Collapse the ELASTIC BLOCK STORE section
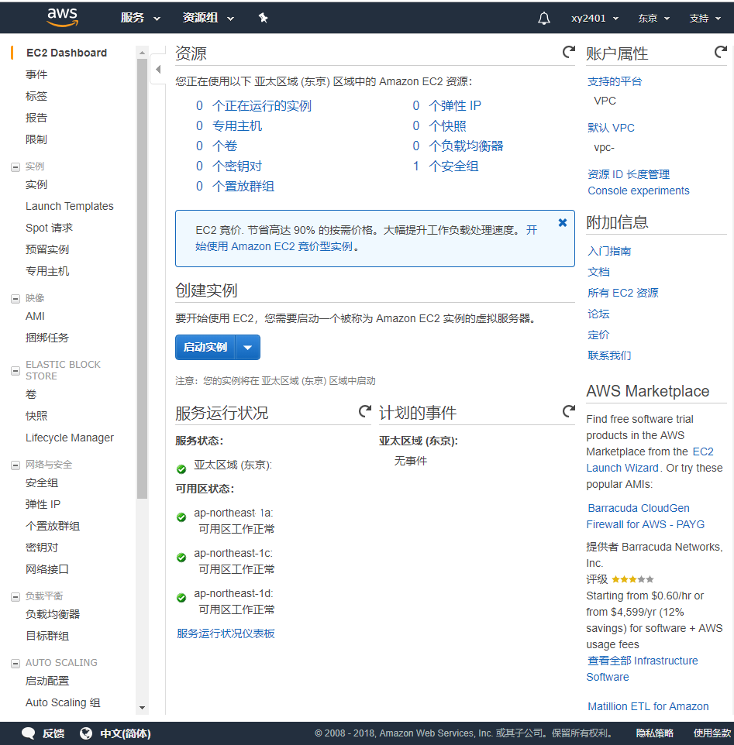Viewport: 734px width, 745px height. pos(16,371)
